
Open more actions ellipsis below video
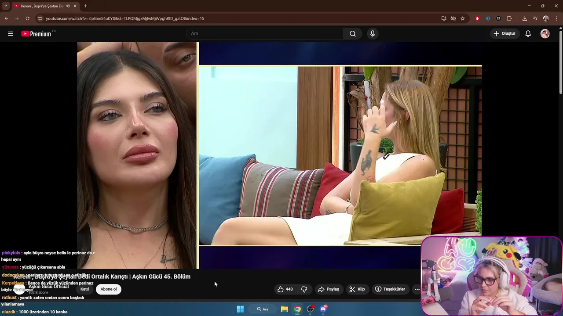click(417, 289)
